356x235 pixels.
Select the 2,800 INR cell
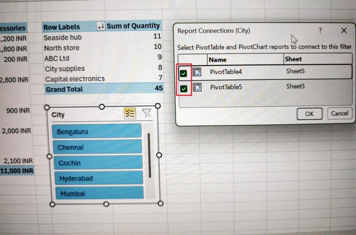(x=14, y=80)
